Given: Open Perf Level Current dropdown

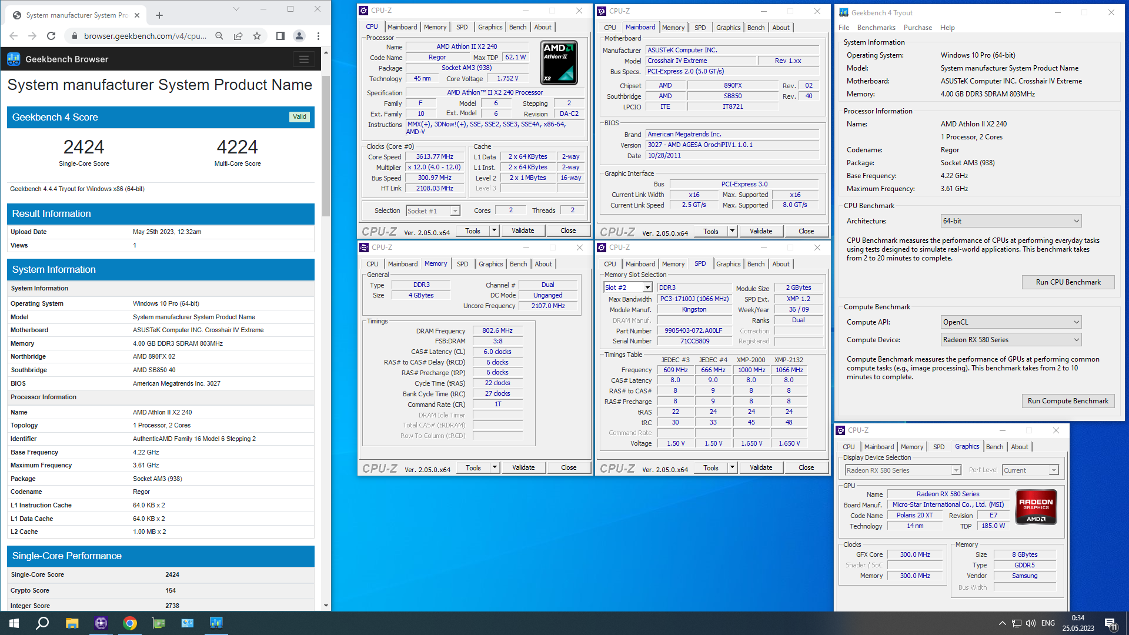Looking at the screenshot, I should click(x=1031, y=470).
